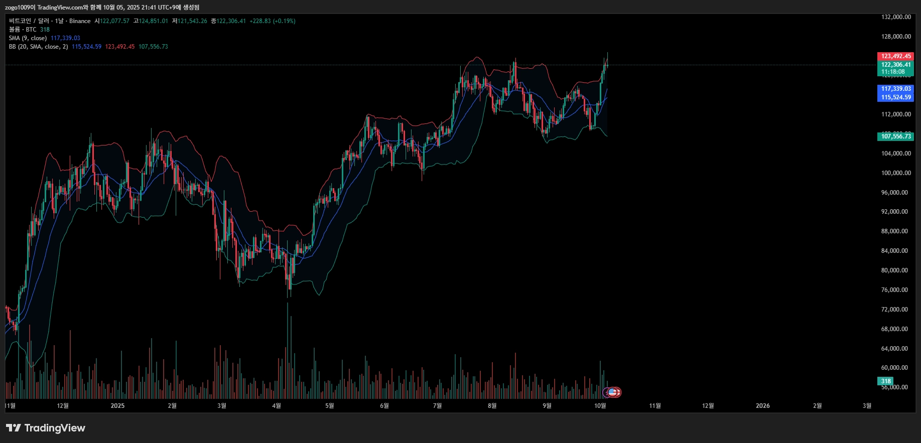Click the 76,000.00 price scale value

click(894, 290)
